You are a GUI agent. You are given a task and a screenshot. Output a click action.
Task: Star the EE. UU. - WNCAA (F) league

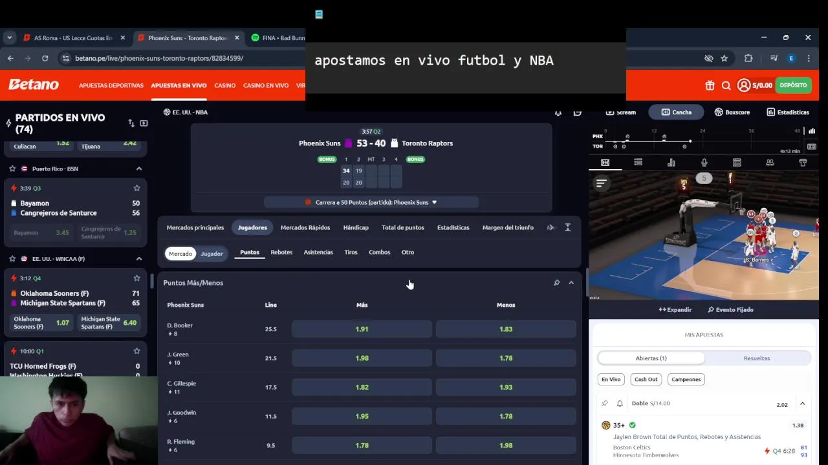(12, 259)
